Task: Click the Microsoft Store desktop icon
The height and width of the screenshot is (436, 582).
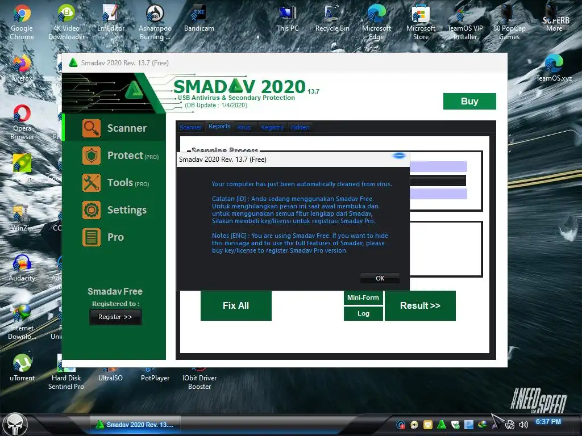Action: [421, 22]
